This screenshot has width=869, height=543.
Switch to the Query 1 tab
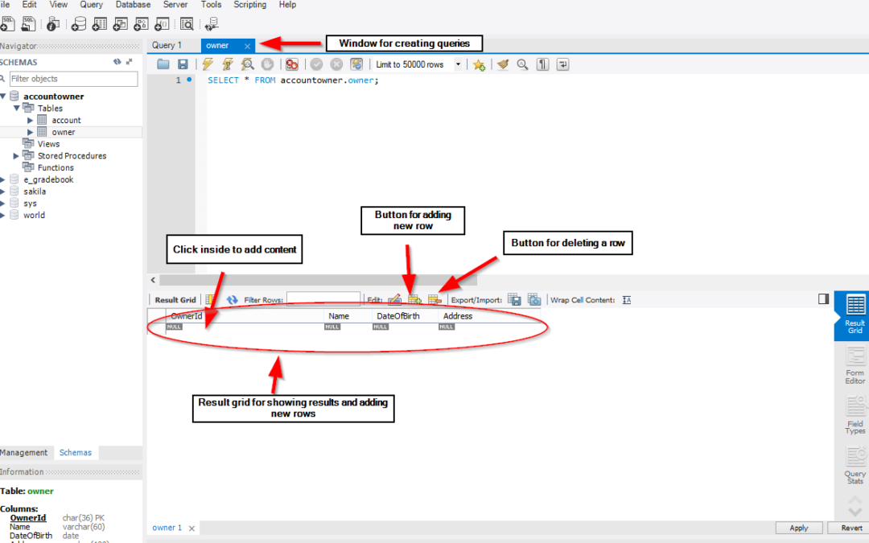(167, 46)
